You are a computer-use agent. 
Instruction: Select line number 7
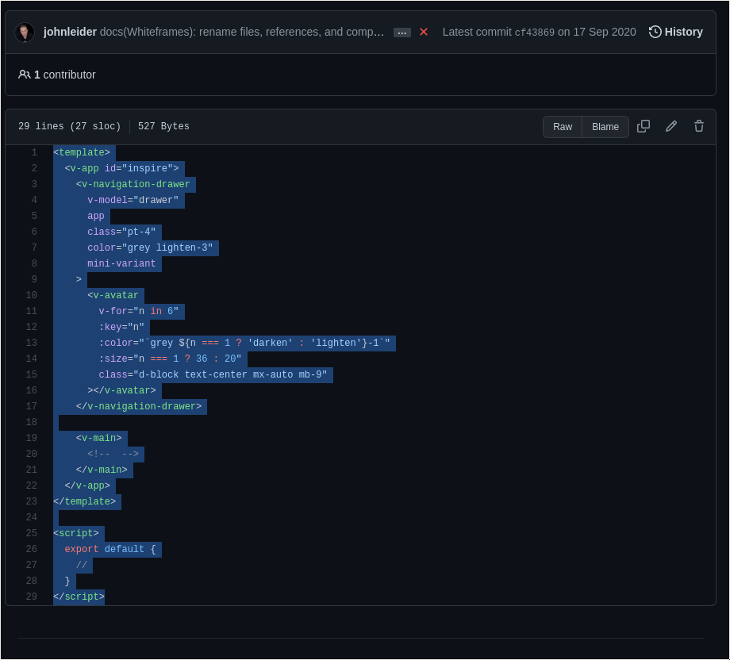click(x=34, y=247)
